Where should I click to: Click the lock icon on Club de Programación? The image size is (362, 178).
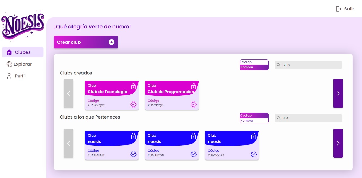193,86
